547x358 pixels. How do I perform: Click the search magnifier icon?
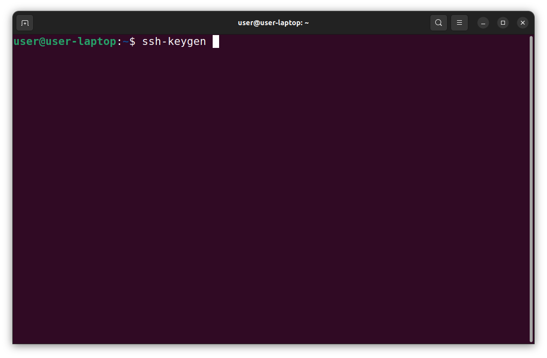pyautogui.click(x=439, y=23)
